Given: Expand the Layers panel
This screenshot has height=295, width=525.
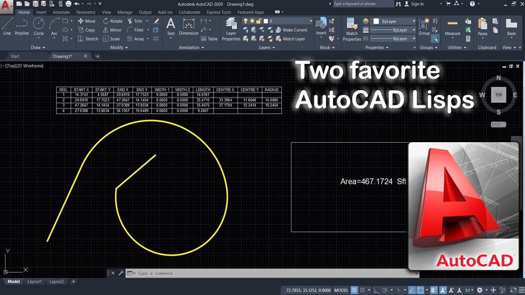Looking at the screenshot, I should [267, 48].
